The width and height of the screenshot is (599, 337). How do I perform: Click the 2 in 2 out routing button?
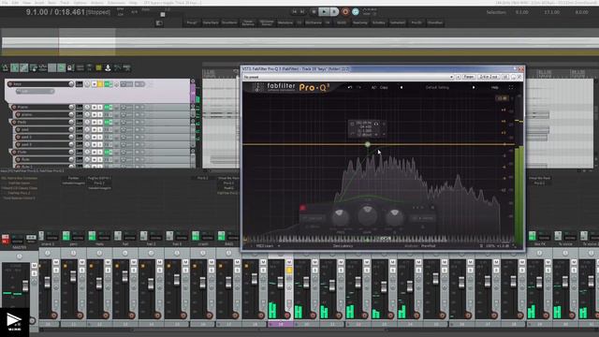(489, 77)
